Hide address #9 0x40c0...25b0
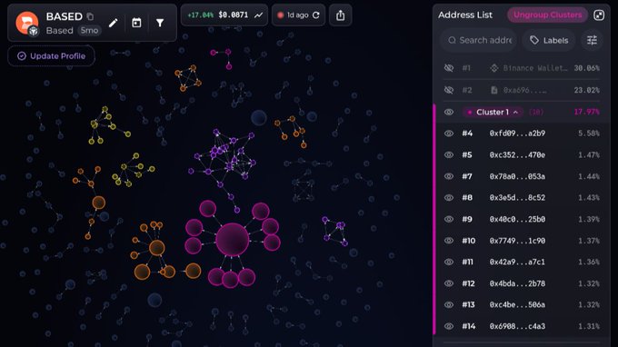This screenshot has height=347, width=618. [449, 219]
